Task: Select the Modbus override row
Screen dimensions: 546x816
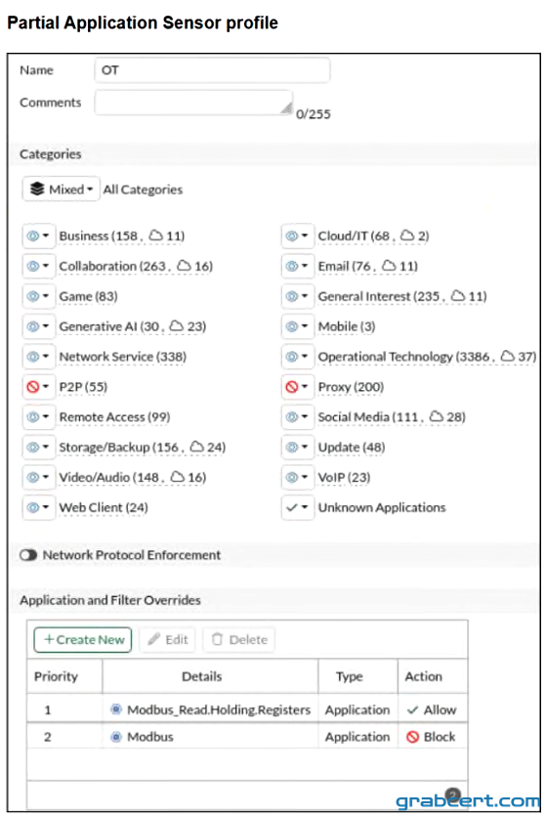Action: coord(247,737)
